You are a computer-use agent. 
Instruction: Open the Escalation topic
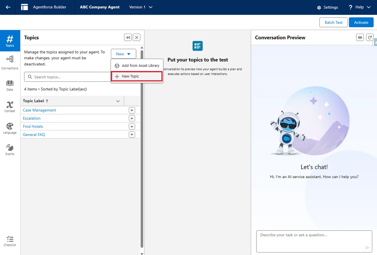[32, 118]
